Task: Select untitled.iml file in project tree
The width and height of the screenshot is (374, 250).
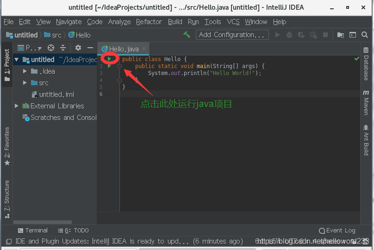Action: tap(53, 94)
